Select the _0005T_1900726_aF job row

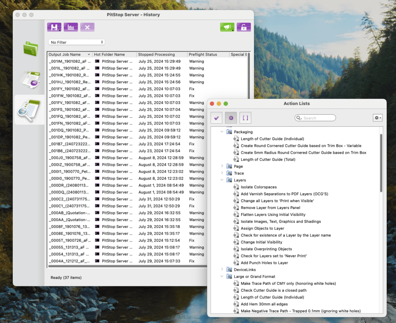pos(128,240)
